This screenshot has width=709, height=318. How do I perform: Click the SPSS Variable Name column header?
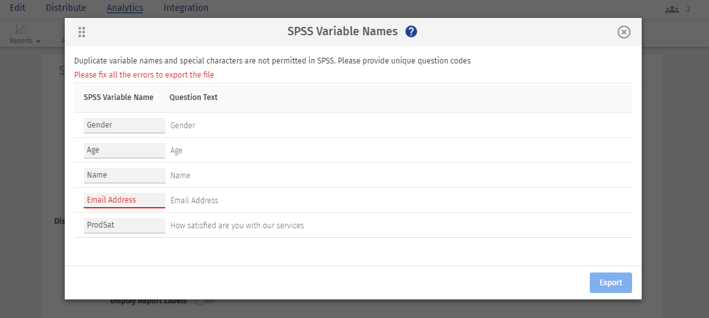(x=119, y=97)
